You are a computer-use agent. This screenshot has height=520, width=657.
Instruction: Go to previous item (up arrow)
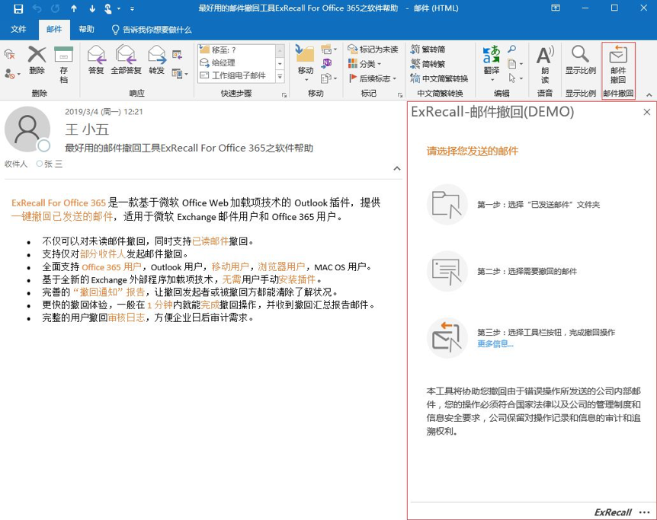[x=74, y=8]
